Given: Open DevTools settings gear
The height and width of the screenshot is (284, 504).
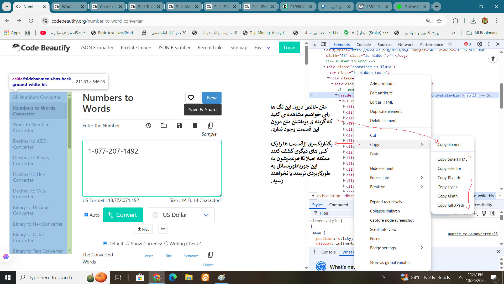Looking at the screenshot, I should [480, 44].
